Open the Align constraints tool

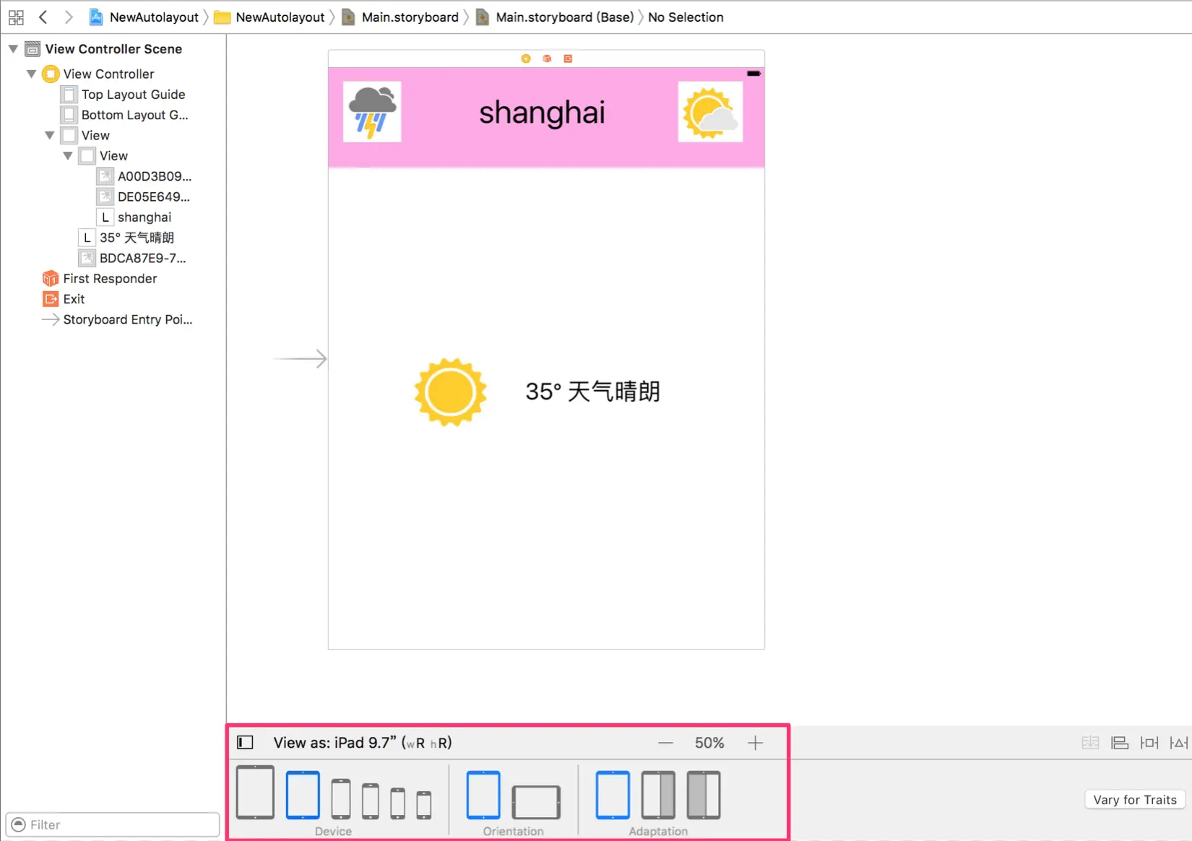(1120, 743)
